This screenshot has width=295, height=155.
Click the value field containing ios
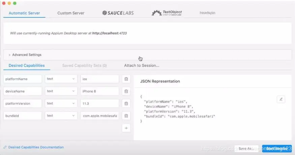coord(100,79)
